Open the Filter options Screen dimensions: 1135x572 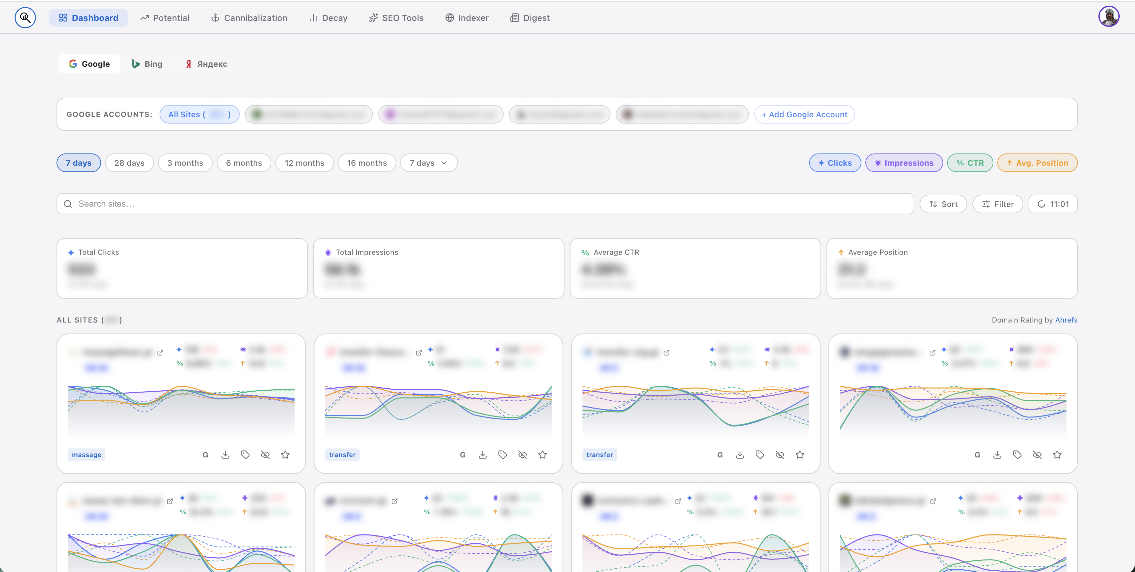point(998,204)
